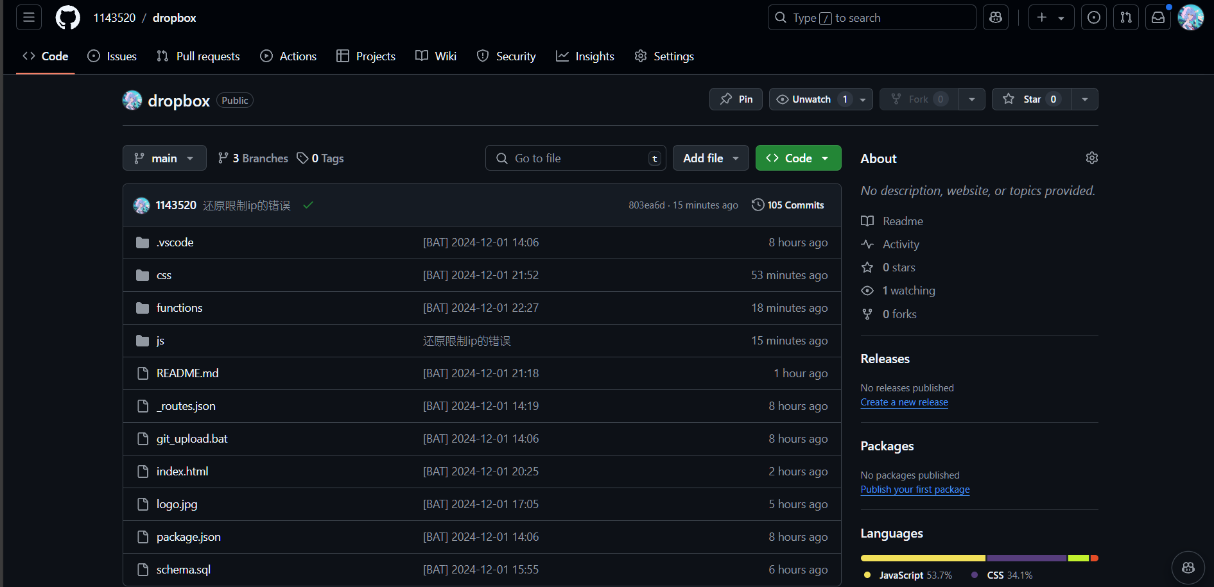1214x587 pixels.
Task: Pin the dropbox repository
Action: pyautogui.click(x=736, y=99)
